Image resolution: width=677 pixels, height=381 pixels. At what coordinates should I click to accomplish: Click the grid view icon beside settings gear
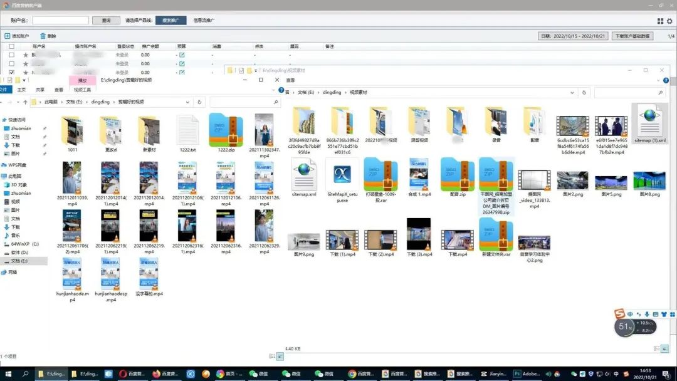click(660, 21)
